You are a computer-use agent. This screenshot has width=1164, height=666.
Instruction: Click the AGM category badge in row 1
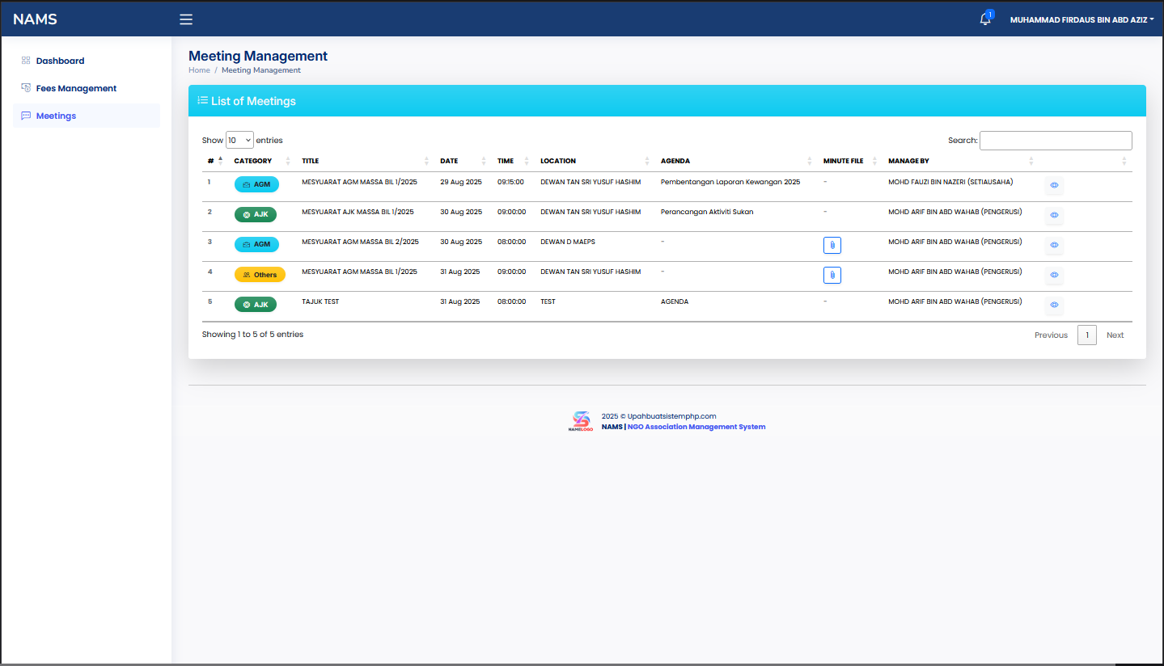click(x=256, y=184)
